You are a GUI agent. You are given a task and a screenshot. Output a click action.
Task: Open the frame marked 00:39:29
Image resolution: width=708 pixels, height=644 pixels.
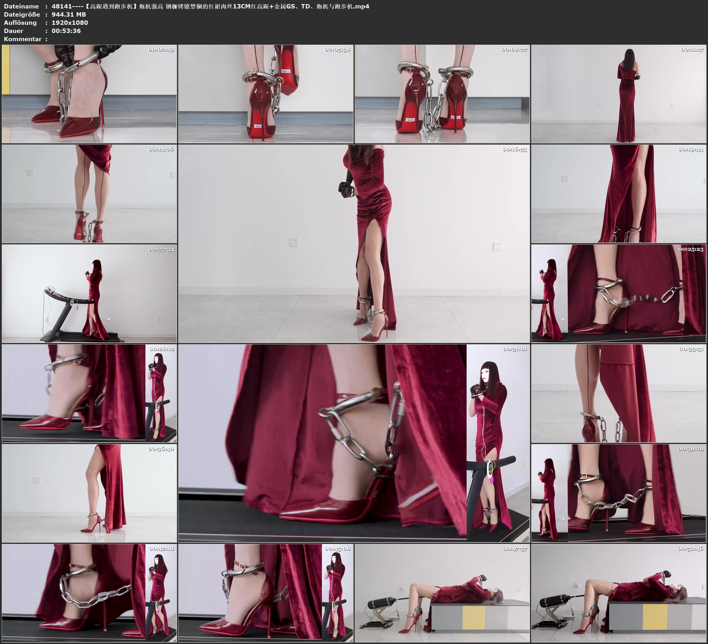click(619, 493)
